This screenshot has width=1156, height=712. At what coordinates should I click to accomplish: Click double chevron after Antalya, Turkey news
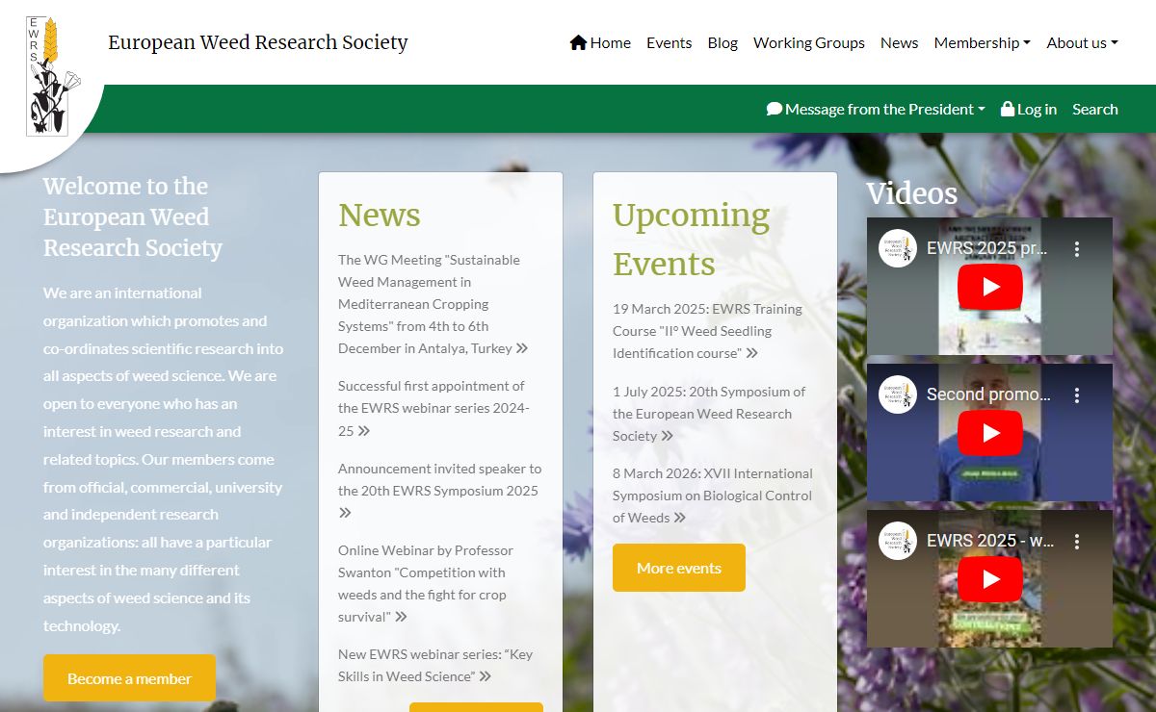click(522, 348)
